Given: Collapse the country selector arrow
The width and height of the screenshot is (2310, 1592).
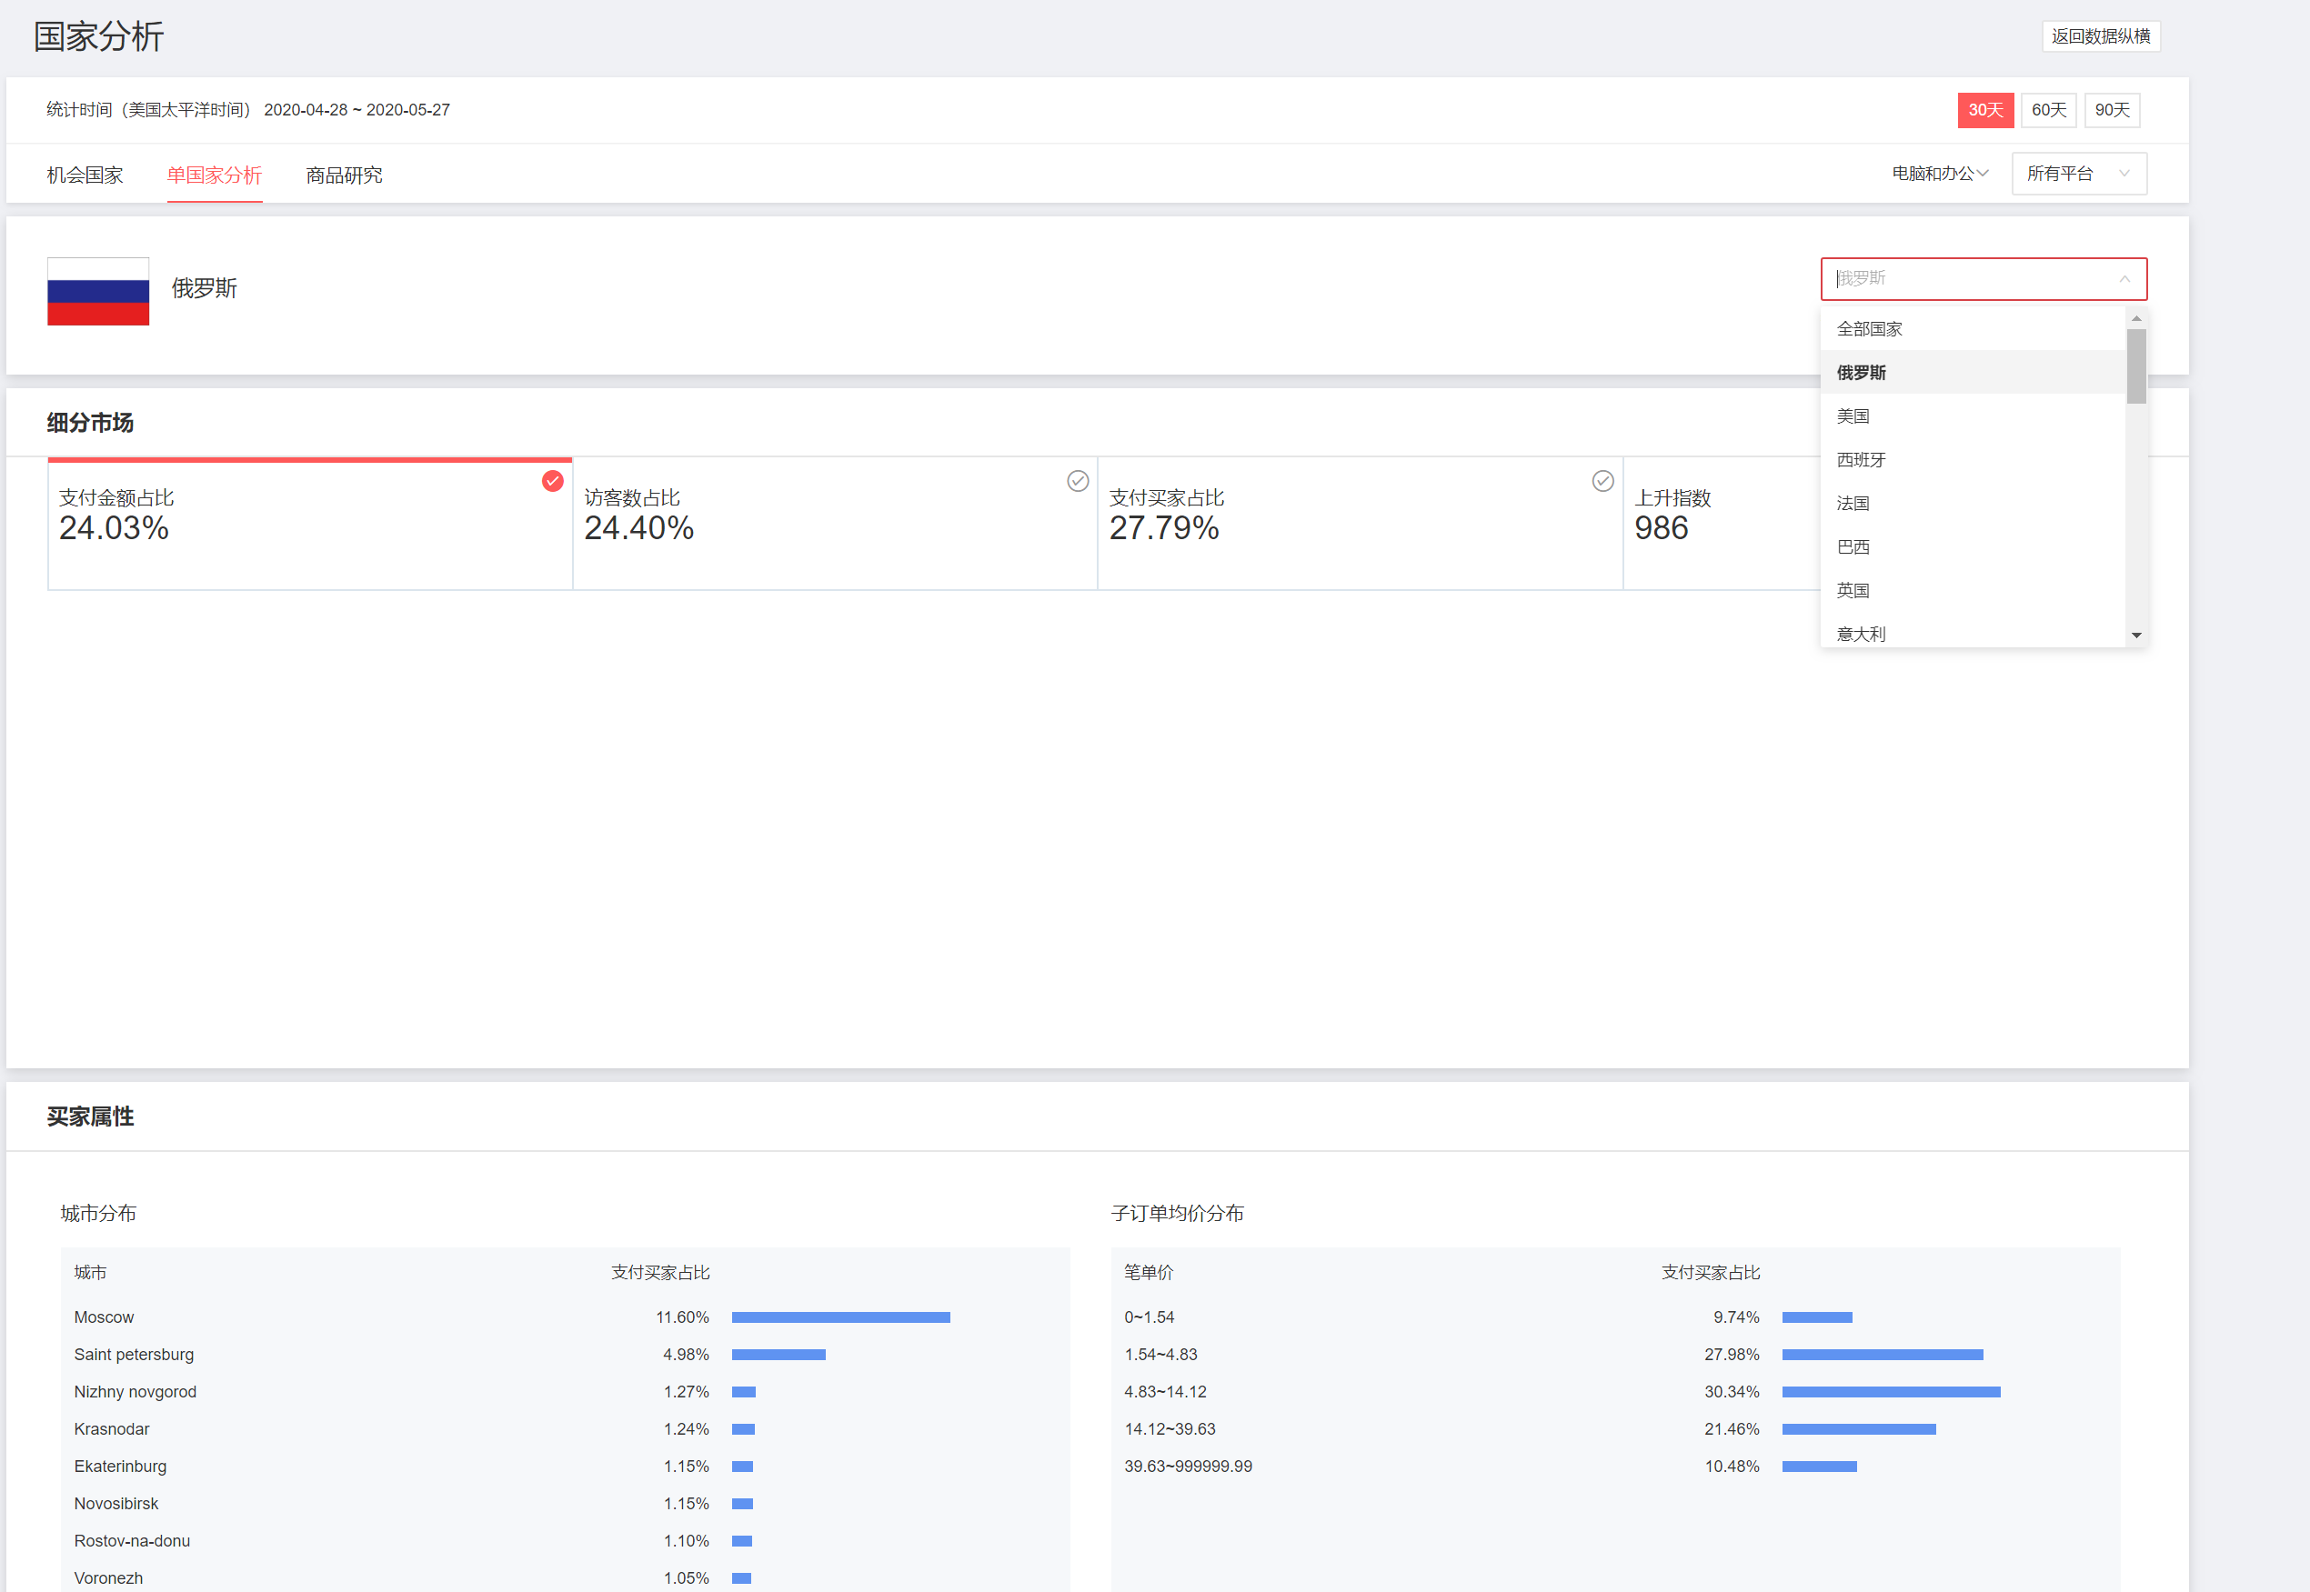Looking at the screenshot, I should click(x=2124, y=279).
